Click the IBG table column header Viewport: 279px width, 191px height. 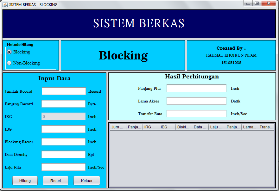167,127
